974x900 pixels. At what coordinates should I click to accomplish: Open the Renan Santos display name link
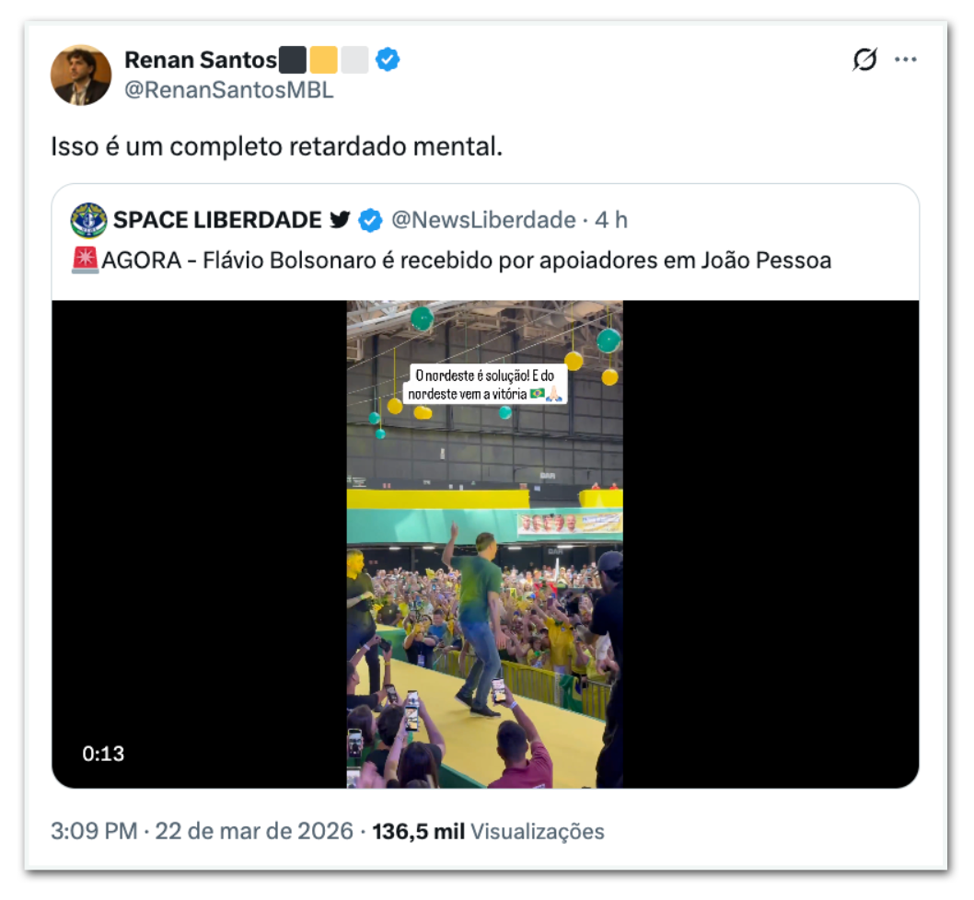[200, 61]
